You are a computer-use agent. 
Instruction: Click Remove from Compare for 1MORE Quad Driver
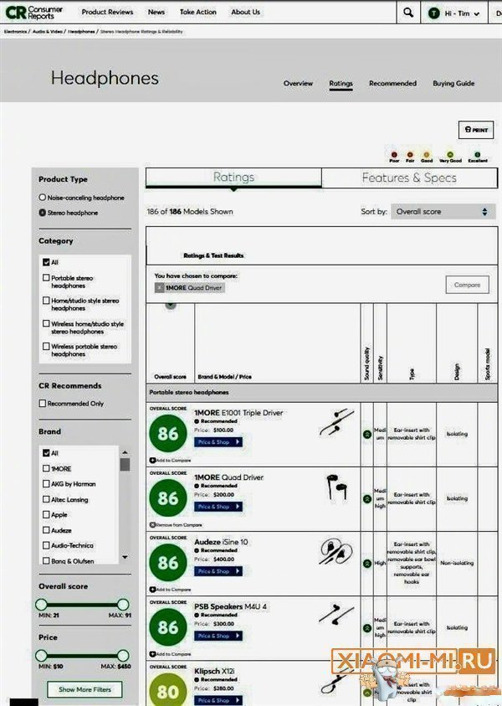click(176, 525)
